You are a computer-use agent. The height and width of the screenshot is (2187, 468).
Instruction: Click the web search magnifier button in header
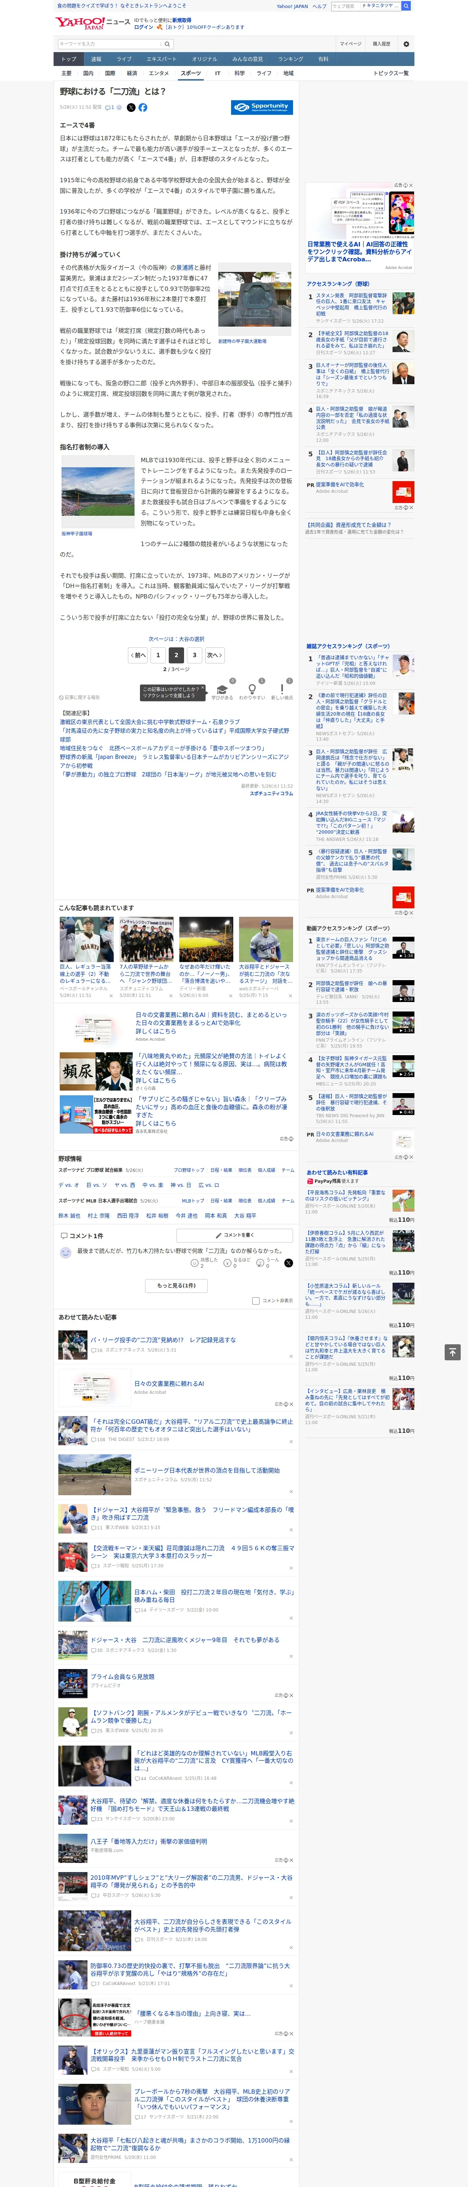[x=406, y=6]
